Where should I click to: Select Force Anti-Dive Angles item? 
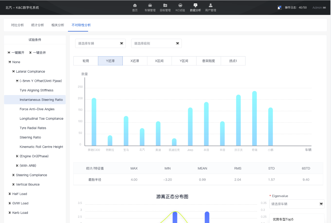click(x=37, y=109)
